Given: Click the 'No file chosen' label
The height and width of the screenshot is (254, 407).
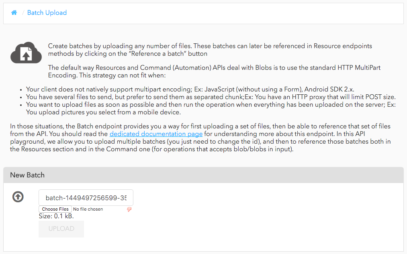Looking at the screenshot, I should point(88,209).
